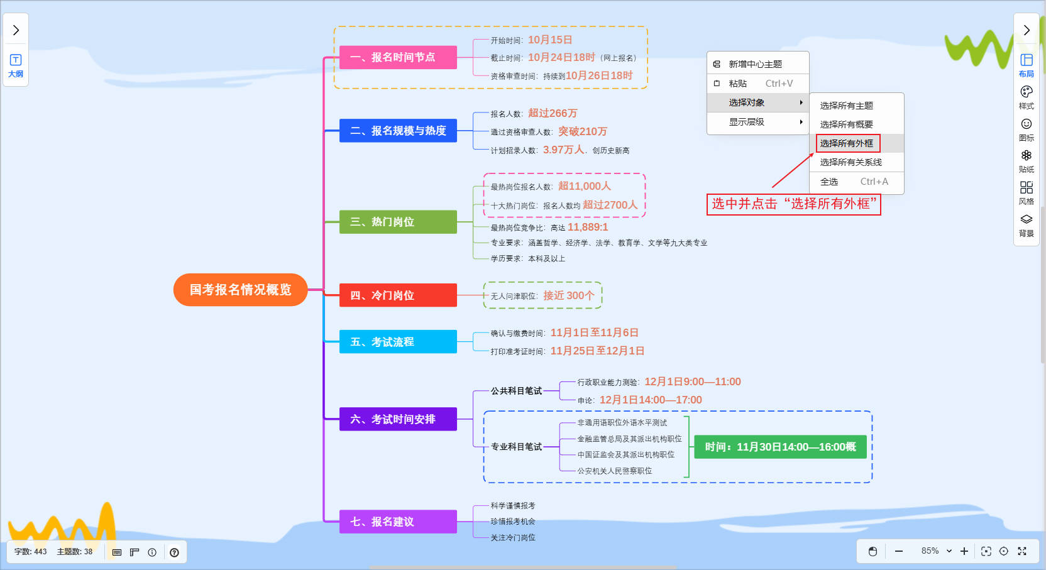Choose 选择所有外框 from the submenu
The height and width of the screenshot is (570, 1046).
847,143
